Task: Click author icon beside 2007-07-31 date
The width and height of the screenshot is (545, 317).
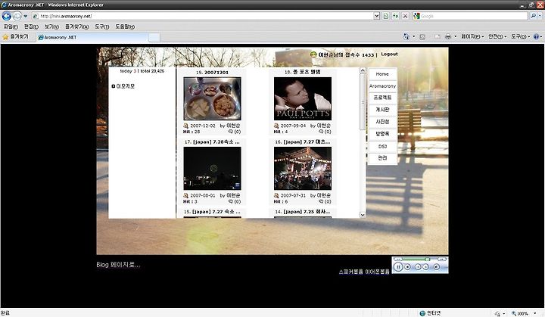Action: click(x=276, y=195)
